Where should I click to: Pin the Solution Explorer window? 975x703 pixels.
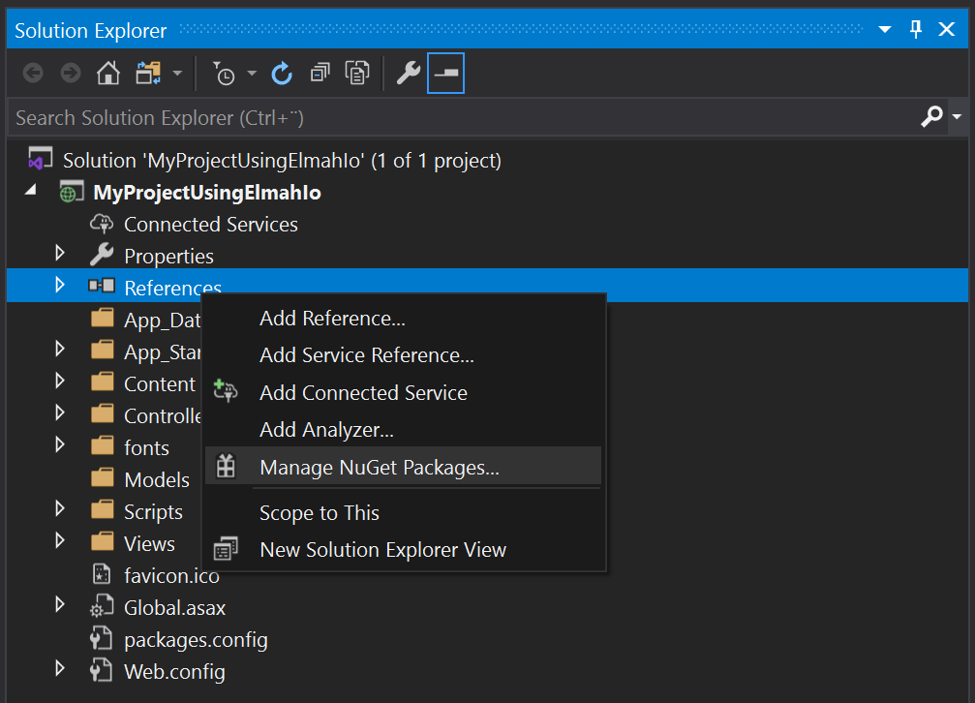click(915, 30)
